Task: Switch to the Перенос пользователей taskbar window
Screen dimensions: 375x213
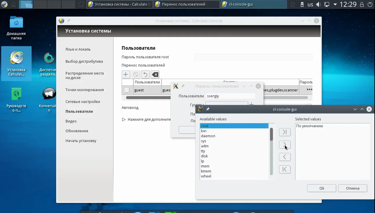Action: 187,4
